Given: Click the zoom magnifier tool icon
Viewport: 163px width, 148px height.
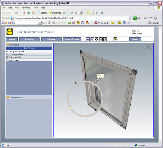Looking at the screenshot, I should (x=105, y=39).
